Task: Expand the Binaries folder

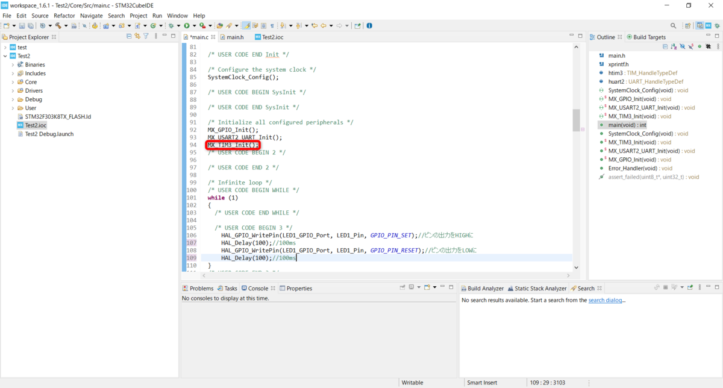Action: click(13, 64)
